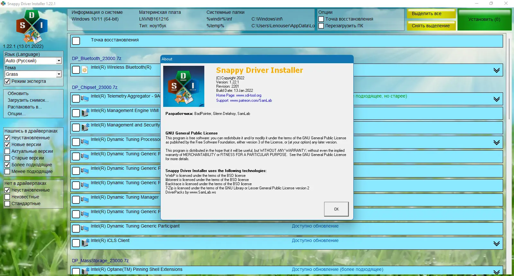Click the Snappy Driver Installer logo in sidebar
514x276 pixels.
[32, 26]
